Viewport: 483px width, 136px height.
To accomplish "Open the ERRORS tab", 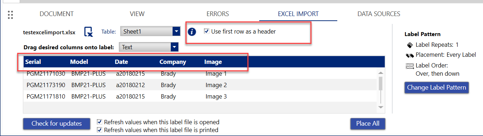I will (x=218, y=14).
